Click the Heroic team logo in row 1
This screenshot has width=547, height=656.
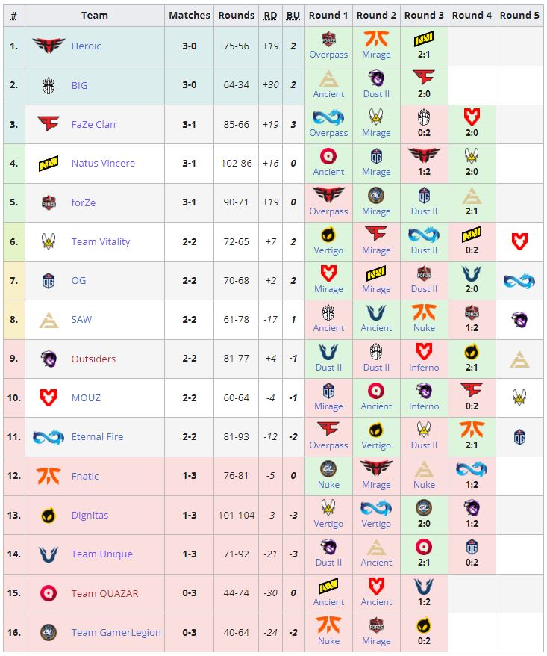(x=49, y=46)
